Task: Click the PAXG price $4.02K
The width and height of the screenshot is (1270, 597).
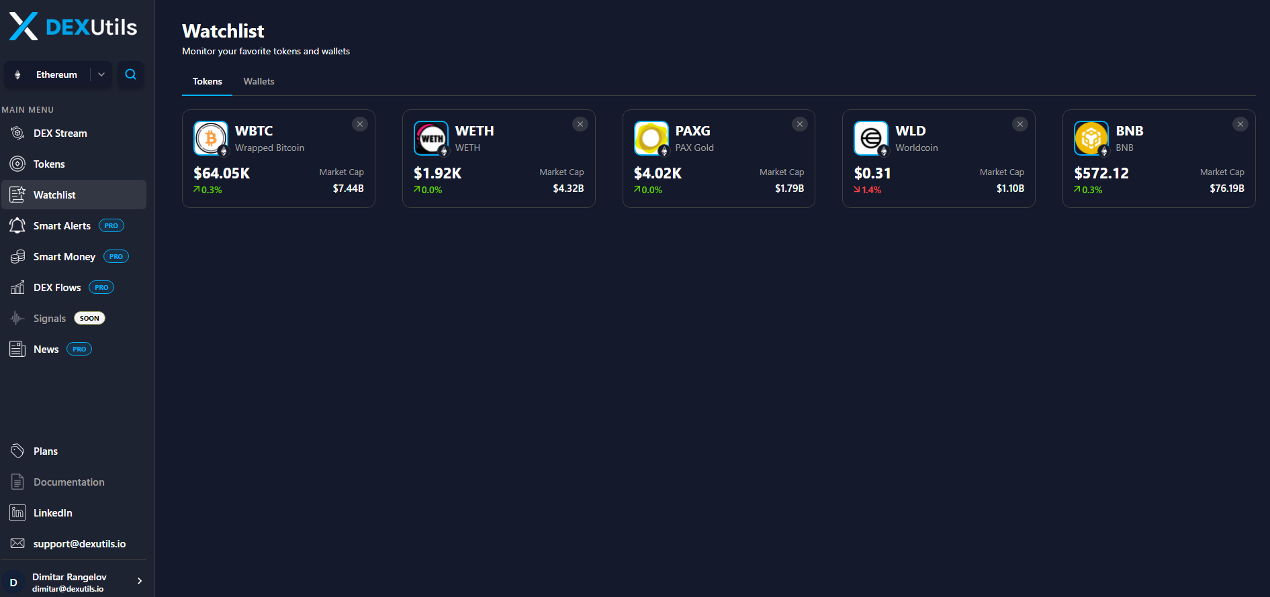Action: (657, 173)
